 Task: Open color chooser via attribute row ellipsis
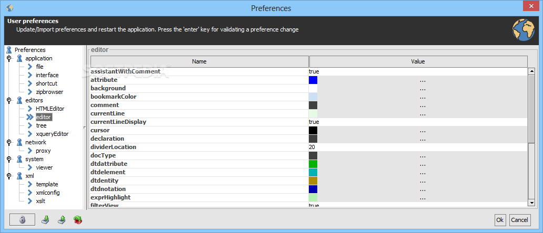click(x=422, y=80)
